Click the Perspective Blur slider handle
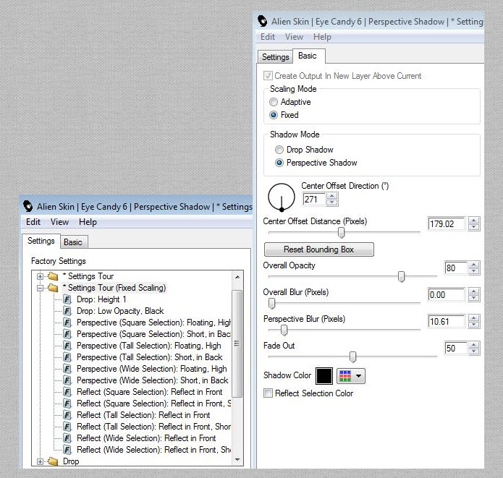 coord(284,330)
